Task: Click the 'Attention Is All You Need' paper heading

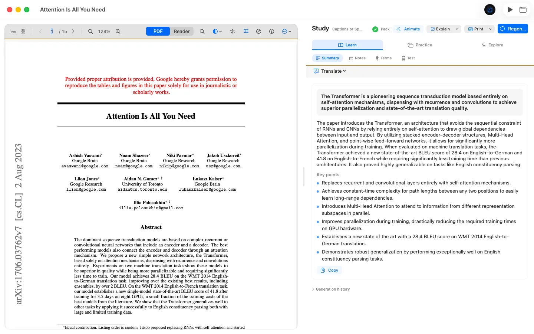Action: pos(151,116)
